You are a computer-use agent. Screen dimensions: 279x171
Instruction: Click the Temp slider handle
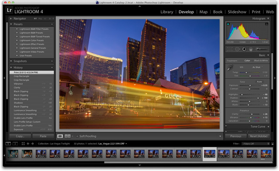246,73
